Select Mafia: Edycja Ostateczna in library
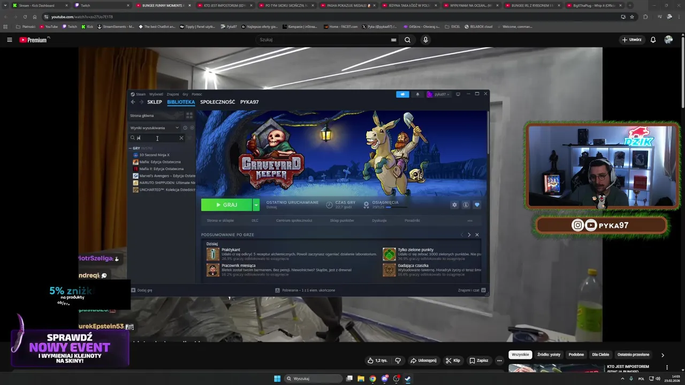This screenshot has height=385, width=685. coord(159,161)
